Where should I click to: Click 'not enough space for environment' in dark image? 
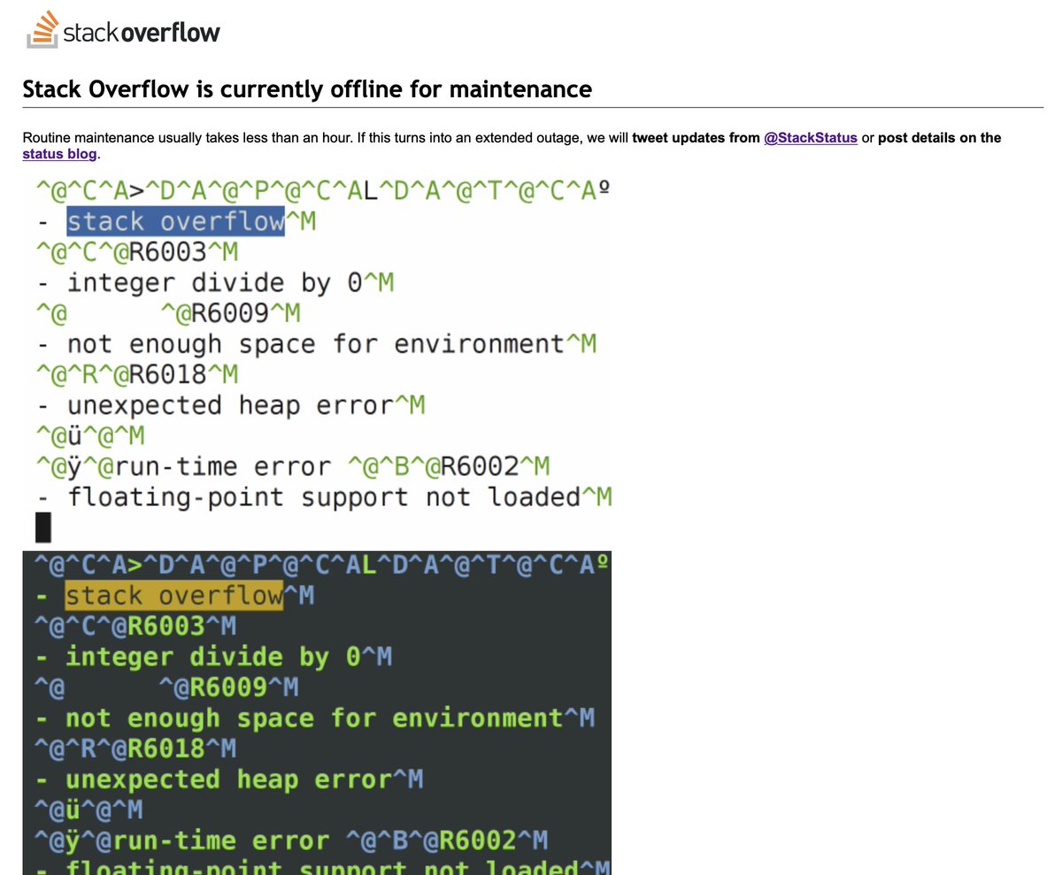click(x=313, y=718)
